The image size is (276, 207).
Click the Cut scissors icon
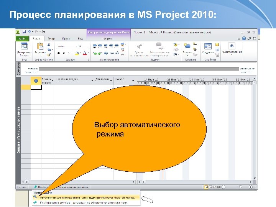point(49,45)
